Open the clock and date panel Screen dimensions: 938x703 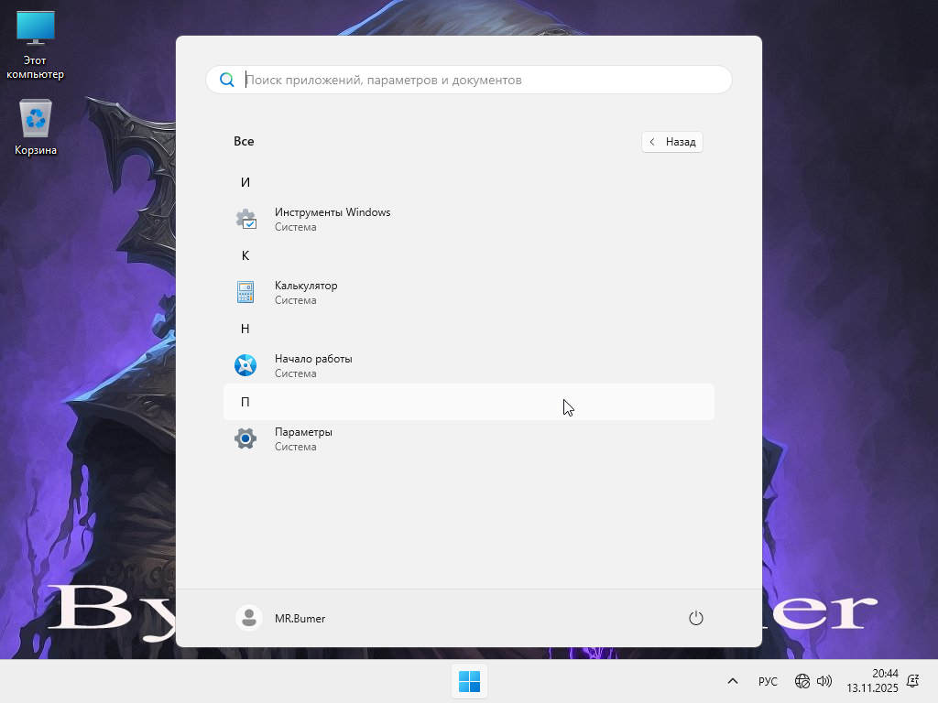point(872,681)
